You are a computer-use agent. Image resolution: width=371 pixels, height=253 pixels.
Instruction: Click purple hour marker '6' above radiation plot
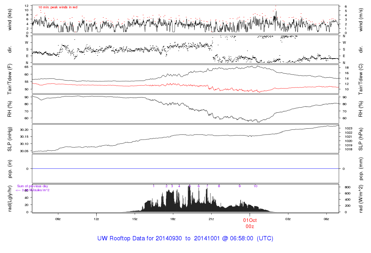pyautogui.click(x=199, y=186)
